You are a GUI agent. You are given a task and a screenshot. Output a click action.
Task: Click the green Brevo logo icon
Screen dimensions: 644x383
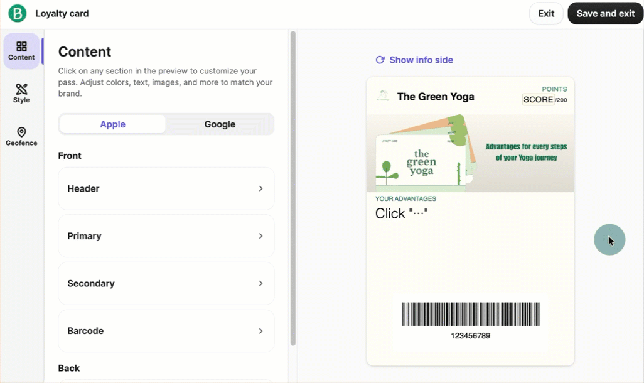click(17, 13)
